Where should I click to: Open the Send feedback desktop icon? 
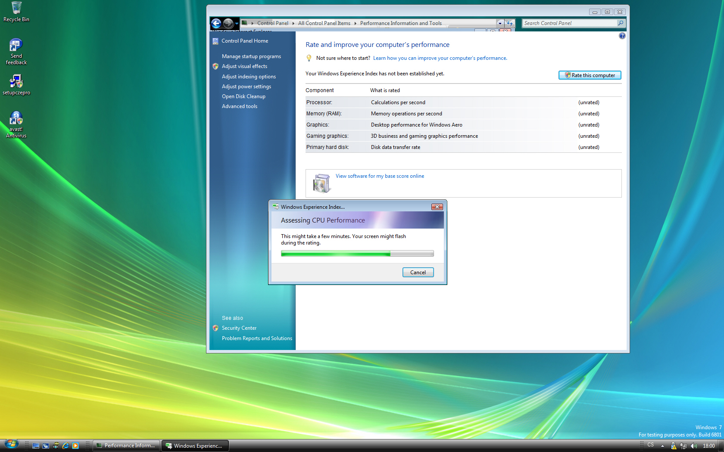click(16, 52)
